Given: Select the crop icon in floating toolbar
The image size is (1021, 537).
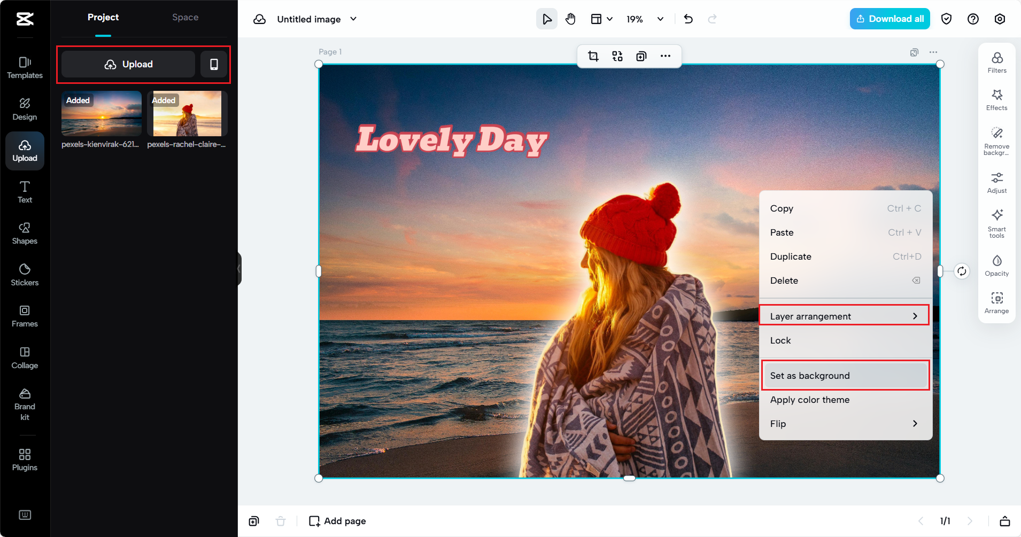Looking at the screenshot, I should point(593,56).
